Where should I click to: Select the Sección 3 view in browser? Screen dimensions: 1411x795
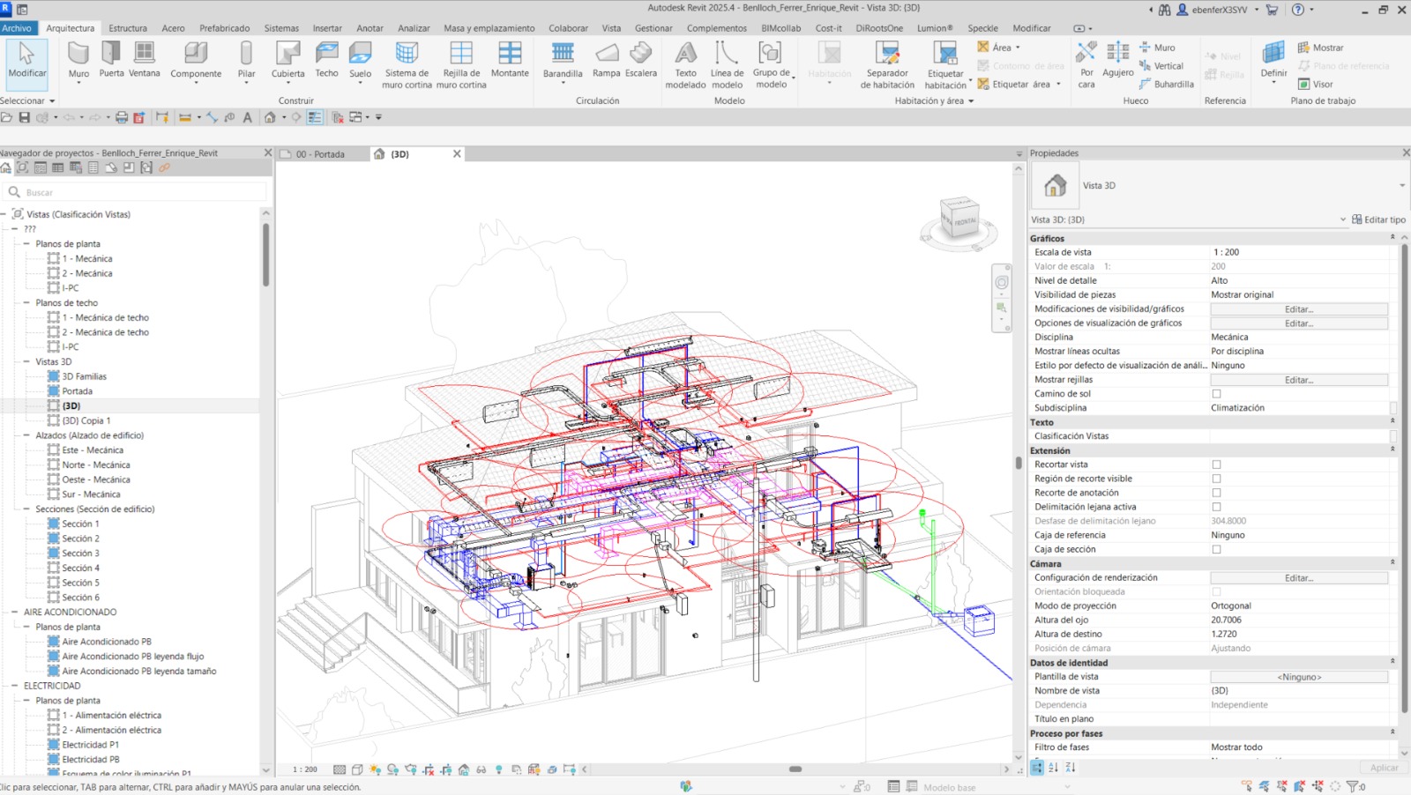80,554
